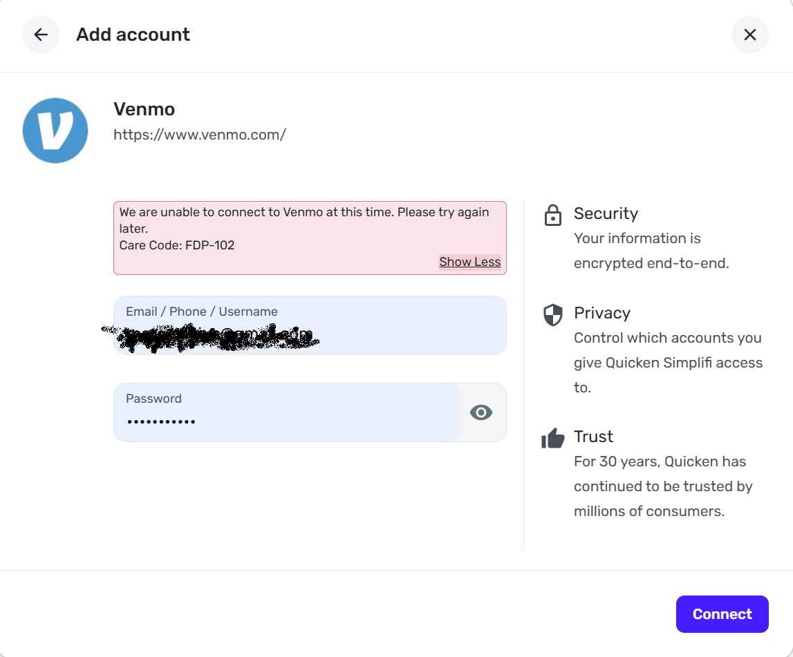
Task: Click into the Password field
Action: (287, 413)
